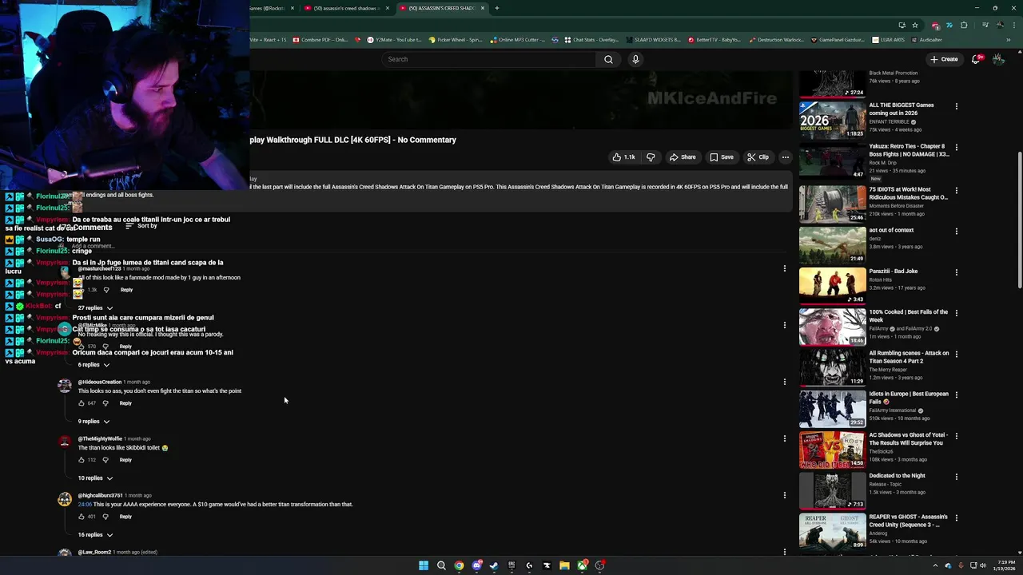Viewport: 1023px width, 575px height.
Task: Open the Picker Wheel bookmark
Action: click(456, 40)
